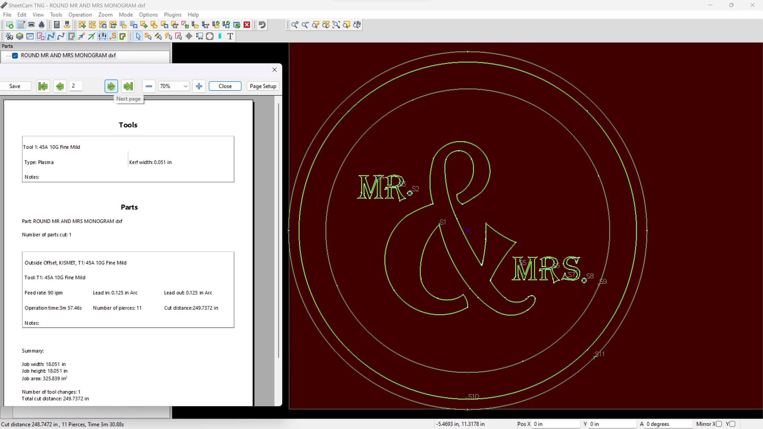Open the Plugins menu

173,14
